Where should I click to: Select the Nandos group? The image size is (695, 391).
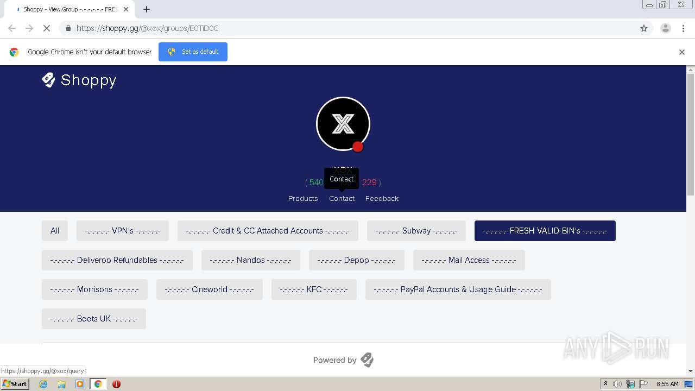coord(251,260)
